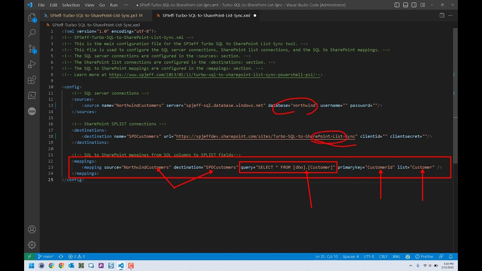This screenshot has height=271, width=482.
Task: Open the Edit menu
Action: tap(53, 5)
